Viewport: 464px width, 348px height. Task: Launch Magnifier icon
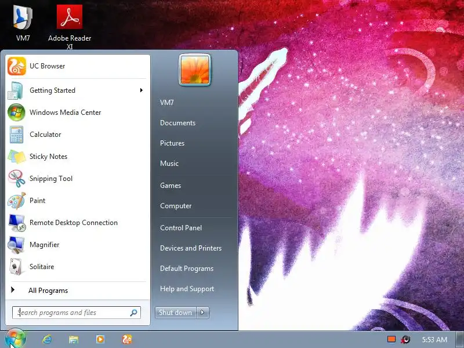coord(16,245)
